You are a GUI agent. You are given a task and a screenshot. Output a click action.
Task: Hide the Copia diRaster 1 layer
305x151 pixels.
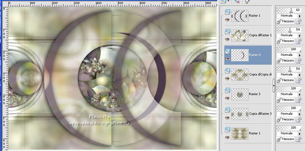[227, 39]
